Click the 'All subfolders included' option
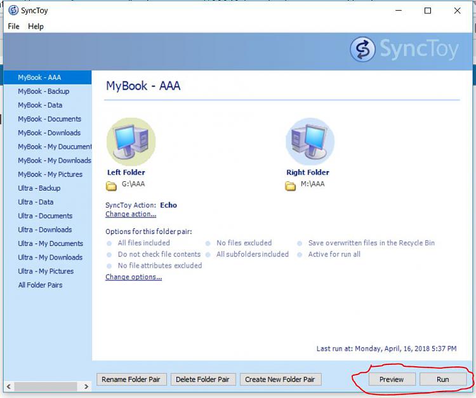 pos(253,254)
